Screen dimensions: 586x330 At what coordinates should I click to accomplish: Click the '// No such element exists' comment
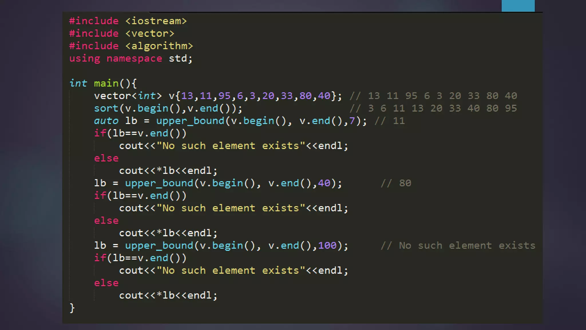(458, 245)
